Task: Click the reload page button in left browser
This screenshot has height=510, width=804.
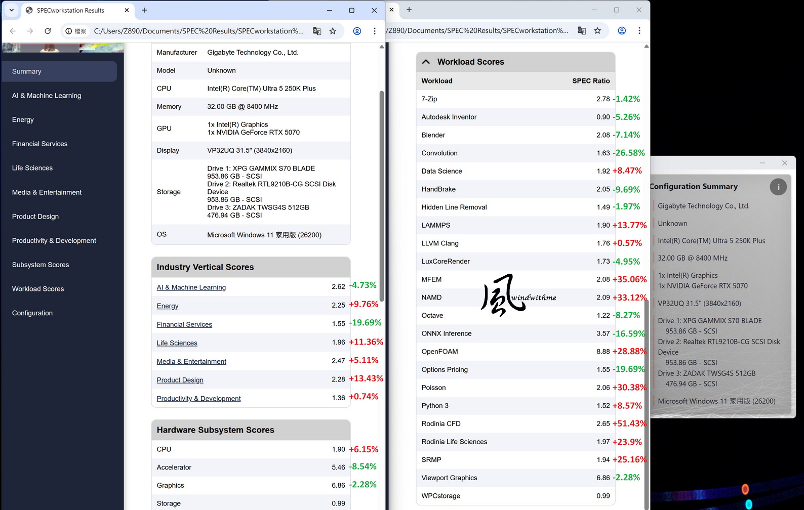Action: [48, 31]
